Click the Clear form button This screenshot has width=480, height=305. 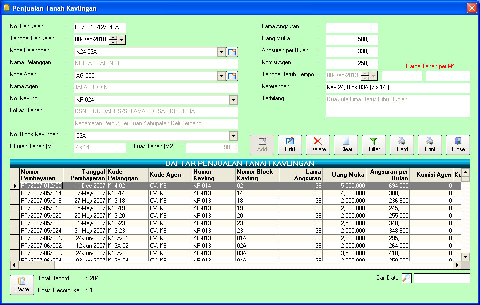(346, 145)
